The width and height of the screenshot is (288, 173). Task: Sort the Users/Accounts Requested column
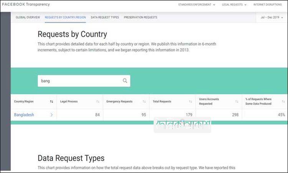[237, 101]
